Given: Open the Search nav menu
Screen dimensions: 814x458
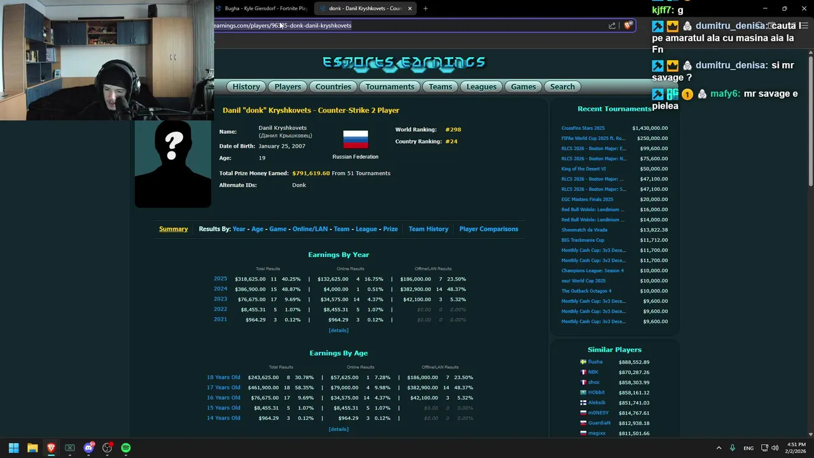Looking at the screenshot, I should pos(562,87).
